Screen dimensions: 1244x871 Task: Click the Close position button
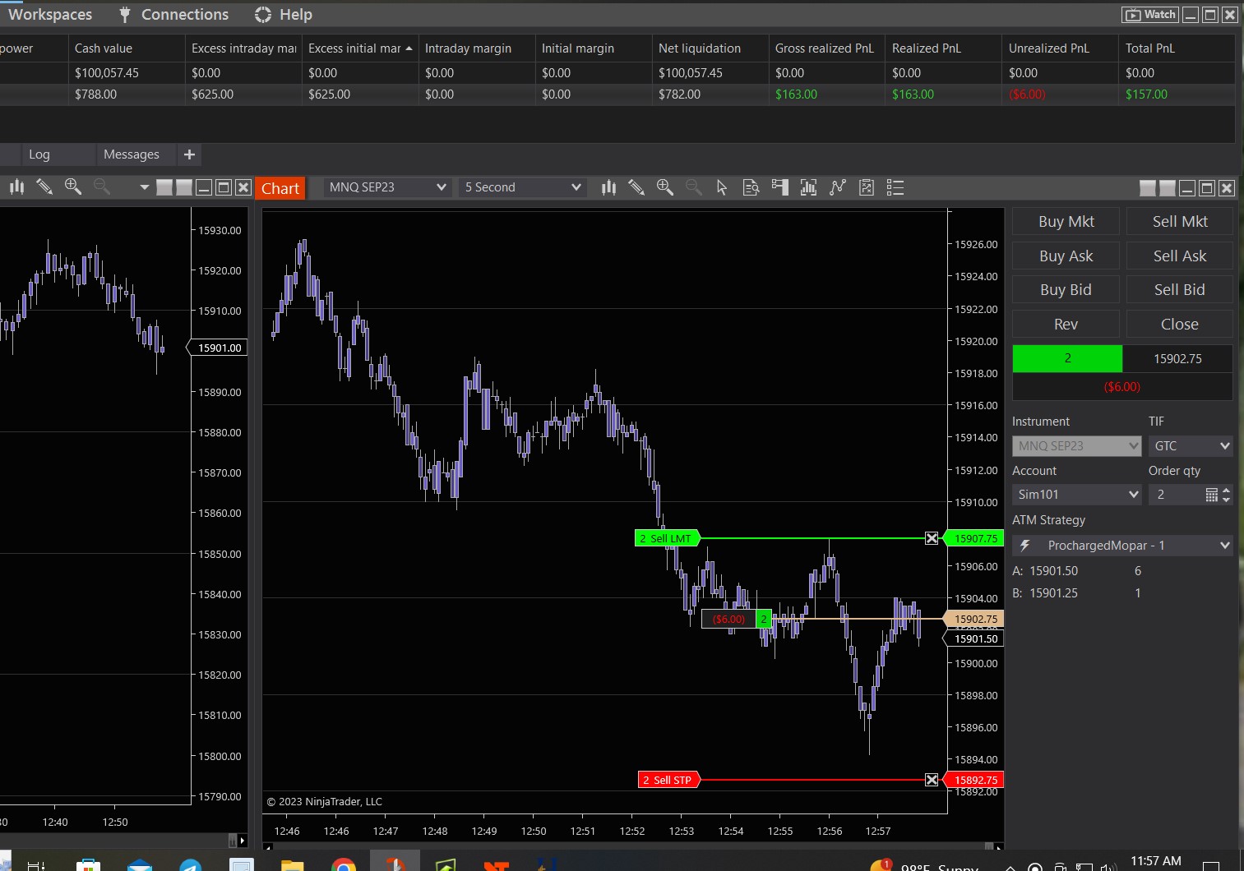pos(1179,325)
